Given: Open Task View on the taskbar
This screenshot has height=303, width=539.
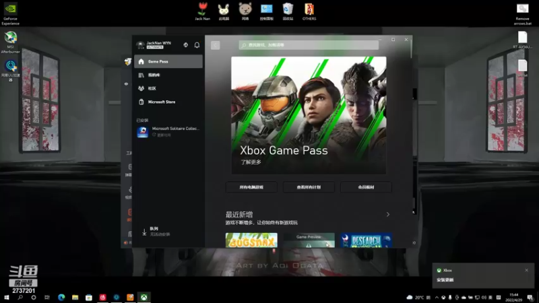Looking at the screenshot, I should coord(47,298).
